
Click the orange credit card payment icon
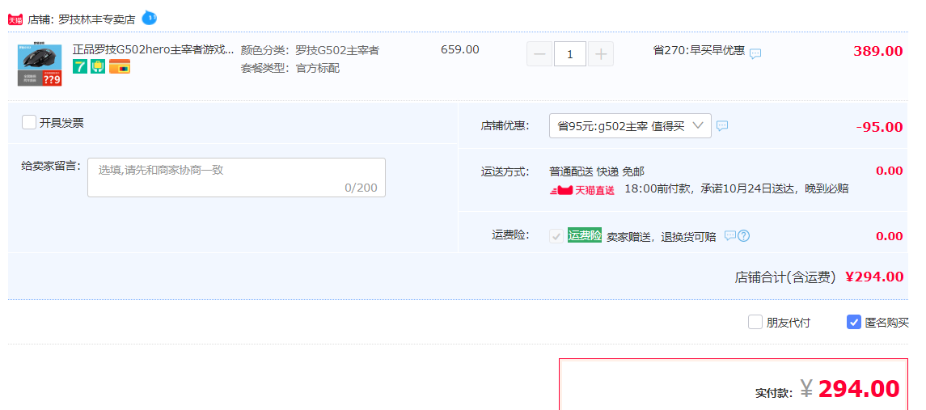click(x=120, y=67)
